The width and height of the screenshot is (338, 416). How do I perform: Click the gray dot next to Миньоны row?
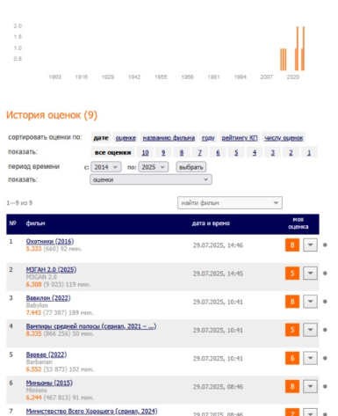(325, 386)
